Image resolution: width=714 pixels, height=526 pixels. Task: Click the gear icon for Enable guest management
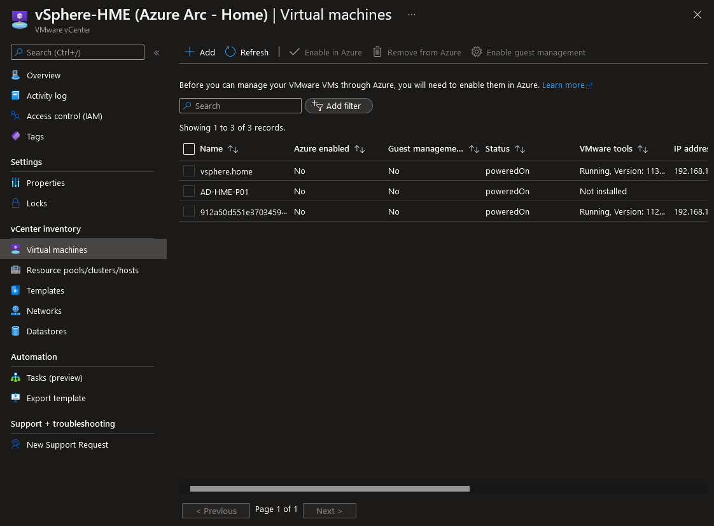476,52
